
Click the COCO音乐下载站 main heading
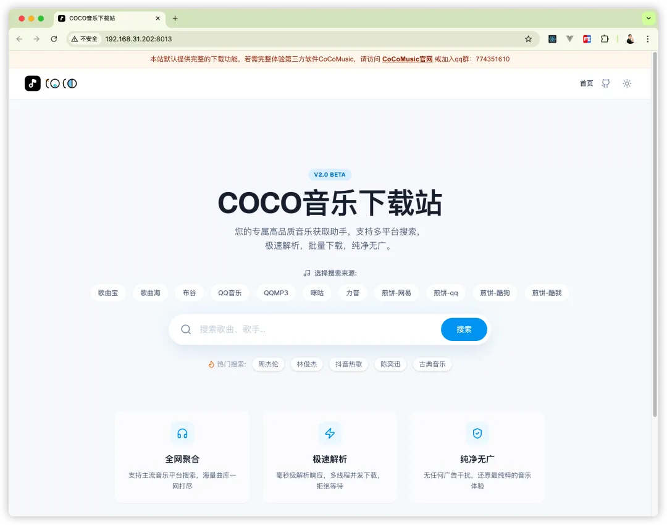pos(330,203)
